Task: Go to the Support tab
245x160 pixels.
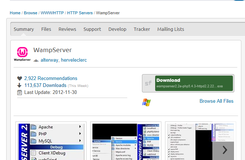Action: [x=92, y=29]
